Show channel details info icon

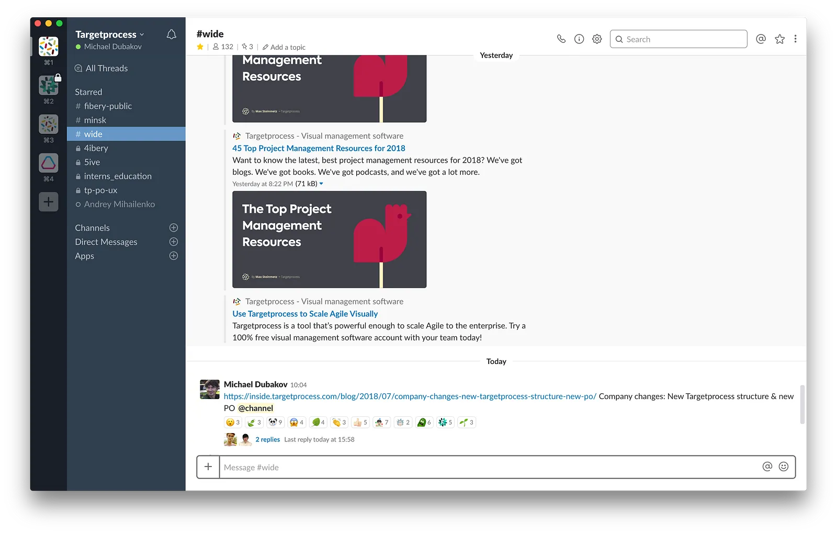[x=579, y=39]
